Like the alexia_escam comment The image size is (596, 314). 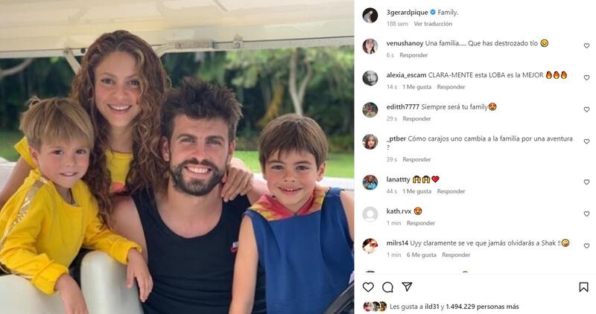(586, 77)
